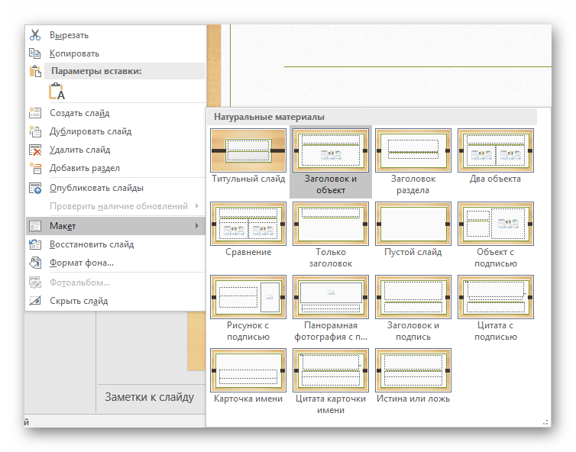
Task: Expand the Макет submenu arrow
Action: point(197,226)
